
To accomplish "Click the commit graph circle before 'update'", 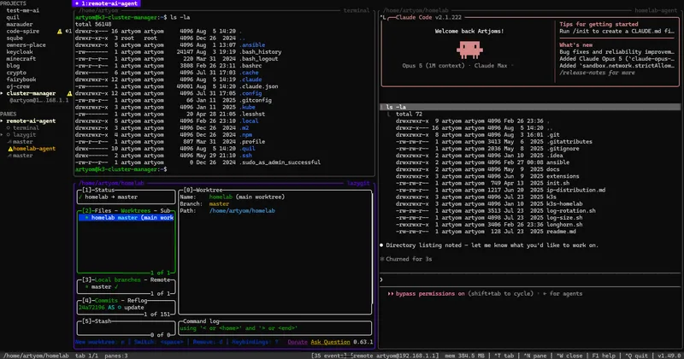I will click(119, 308).
